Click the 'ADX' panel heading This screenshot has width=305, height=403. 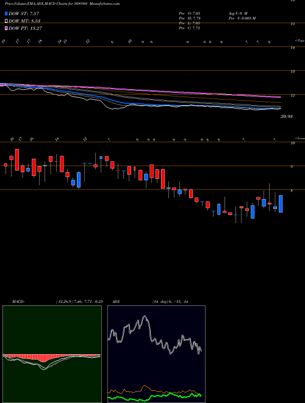tap(117, 302)
